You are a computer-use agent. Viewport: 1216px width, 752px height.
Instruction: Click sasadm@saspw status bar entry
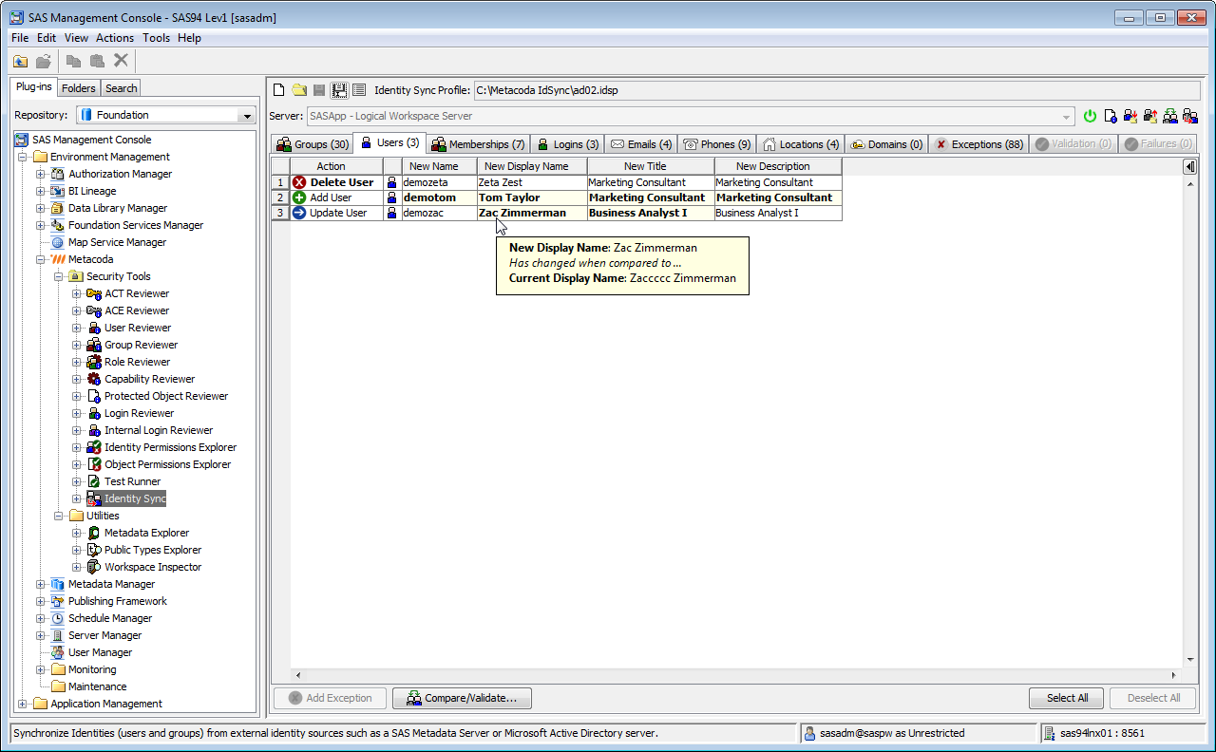pos(917,733)
